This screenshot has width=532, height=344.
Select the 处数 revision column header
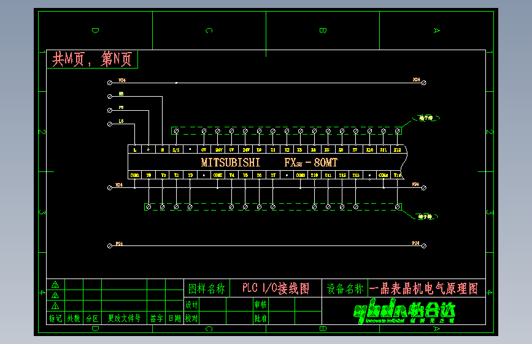click(74, 318)
